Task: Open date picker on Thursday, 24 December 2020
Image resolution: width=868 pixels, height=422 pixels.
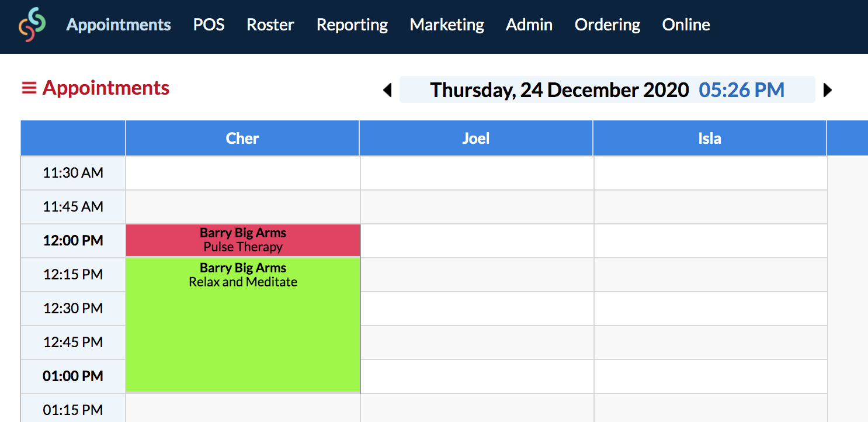Action: [560, 90]
